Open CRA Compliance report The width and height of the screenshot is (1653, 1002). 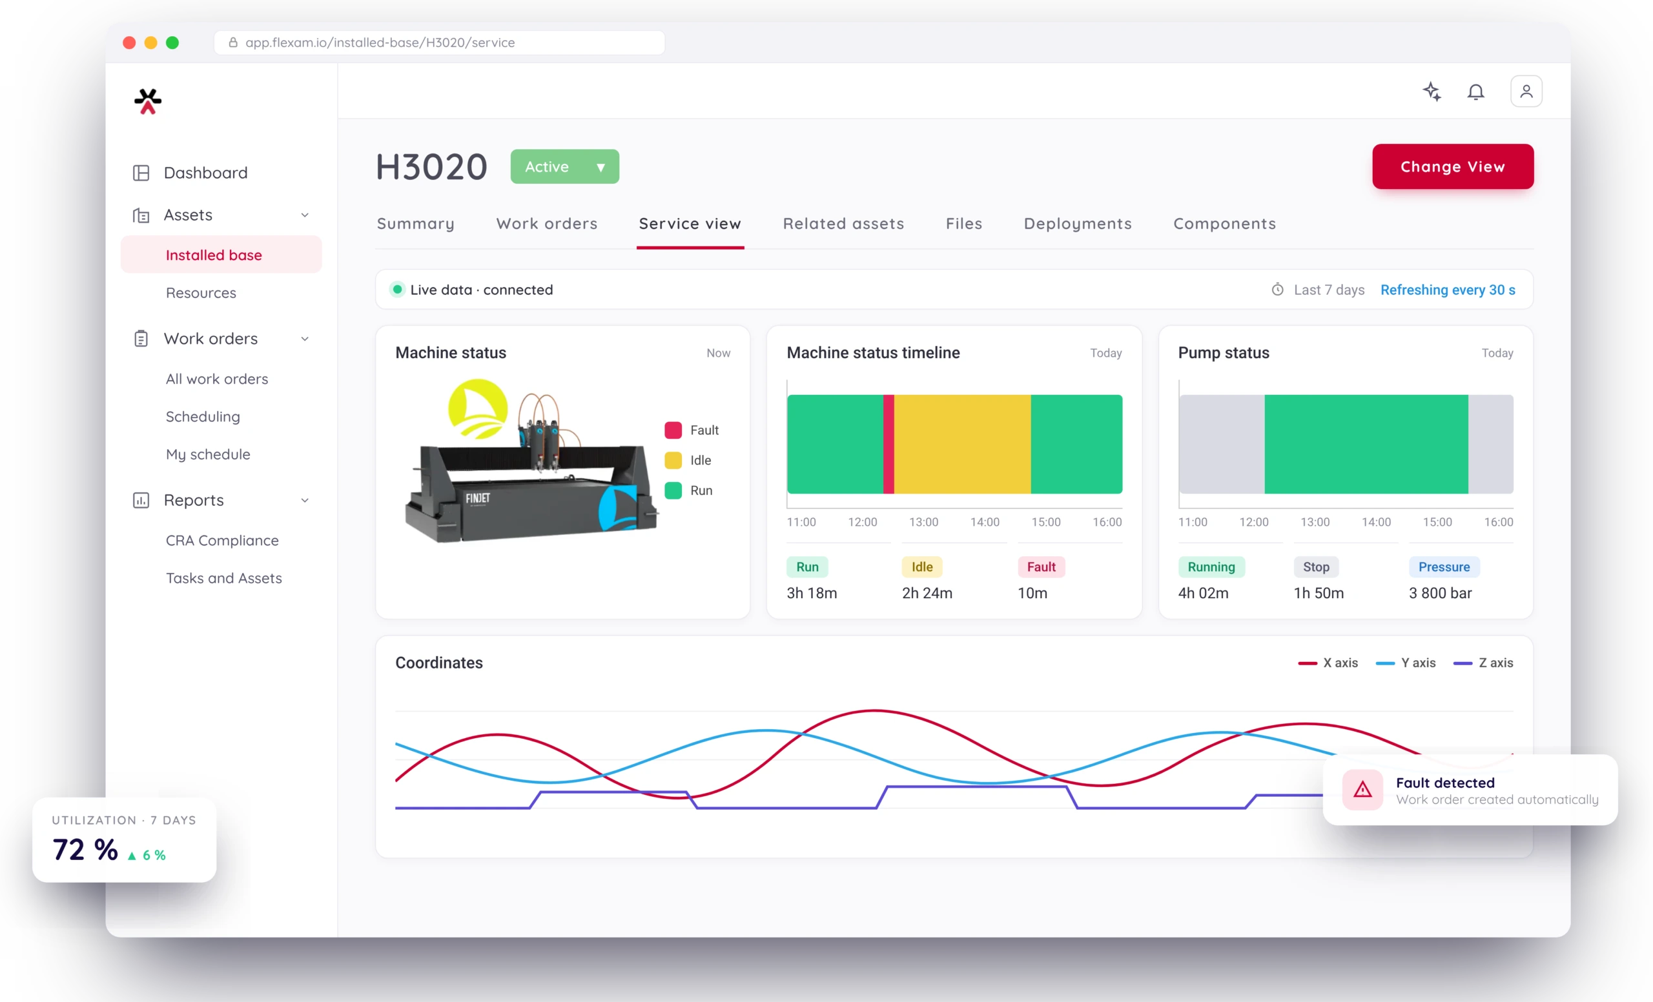(x=222, y=540)
